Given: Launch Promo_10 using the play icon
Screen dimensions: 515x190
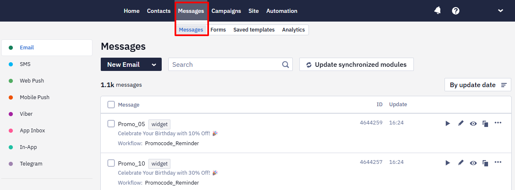Looking at the screenshot, I should 448,163.
